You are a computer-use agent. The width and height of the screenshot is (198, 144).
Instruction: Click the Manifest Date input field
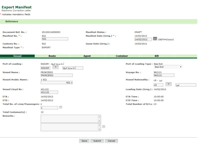coord(143,39)
